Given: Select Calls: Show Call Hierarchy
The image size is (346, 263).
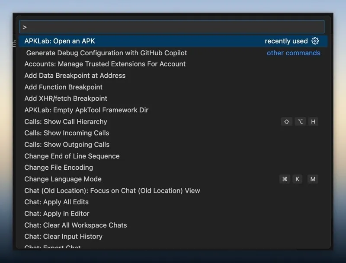Looking at the screenshot, I should tap(66, 122).
